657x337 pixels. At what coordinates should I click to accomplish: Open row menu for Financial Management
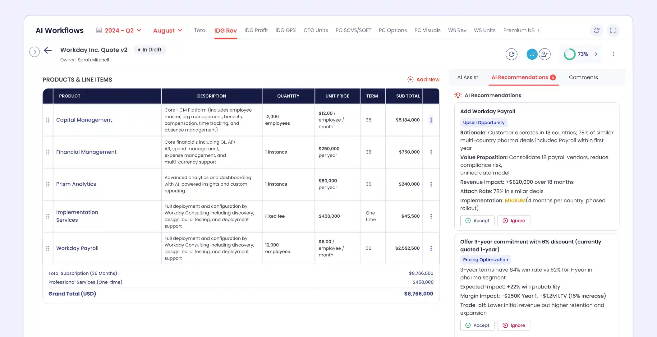431,152
